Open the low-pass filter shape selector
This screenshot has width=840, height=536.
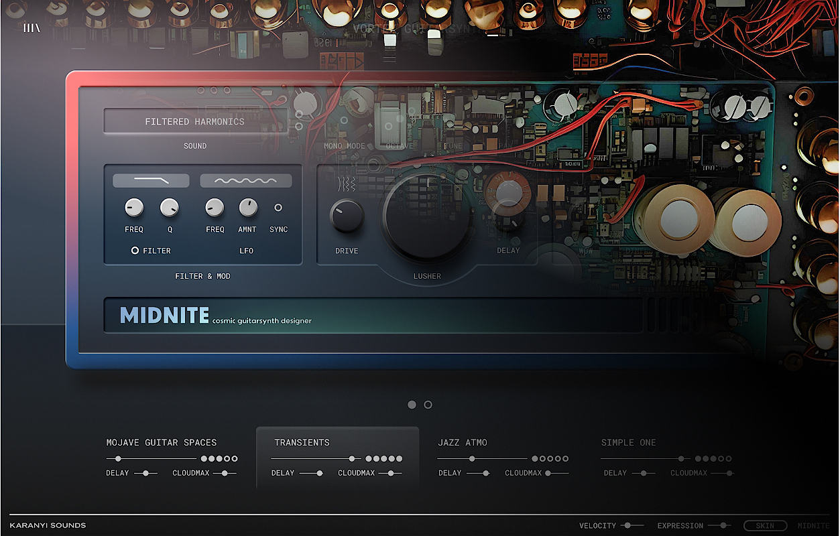[151, 181]
